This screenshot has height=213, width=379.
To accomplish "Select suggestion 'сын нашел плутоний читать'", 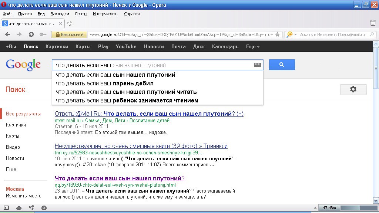I will coord(158,92).
